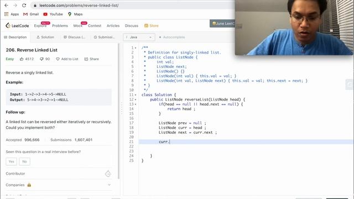Switch to the Solution tab

[45, 37]
